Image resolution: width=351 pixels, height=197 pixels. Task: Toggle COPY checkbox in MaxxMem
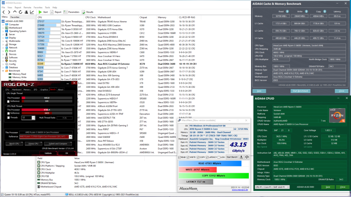point(198,158)
